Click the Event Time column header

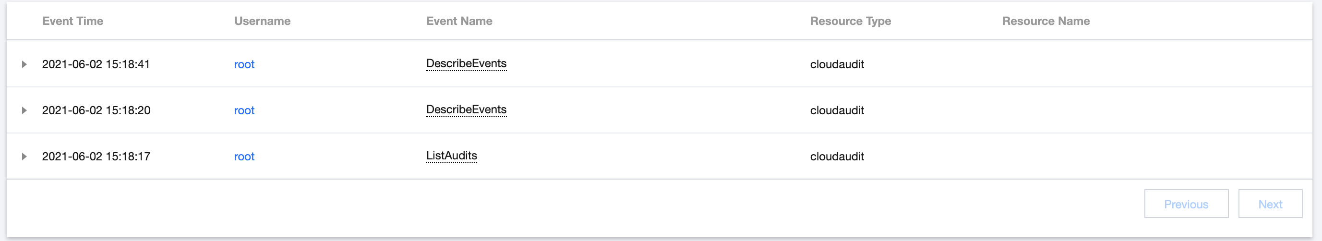click(73, 21)
